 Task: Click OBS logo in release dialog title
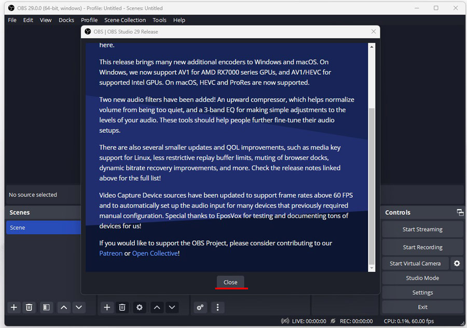click(88, 32)
